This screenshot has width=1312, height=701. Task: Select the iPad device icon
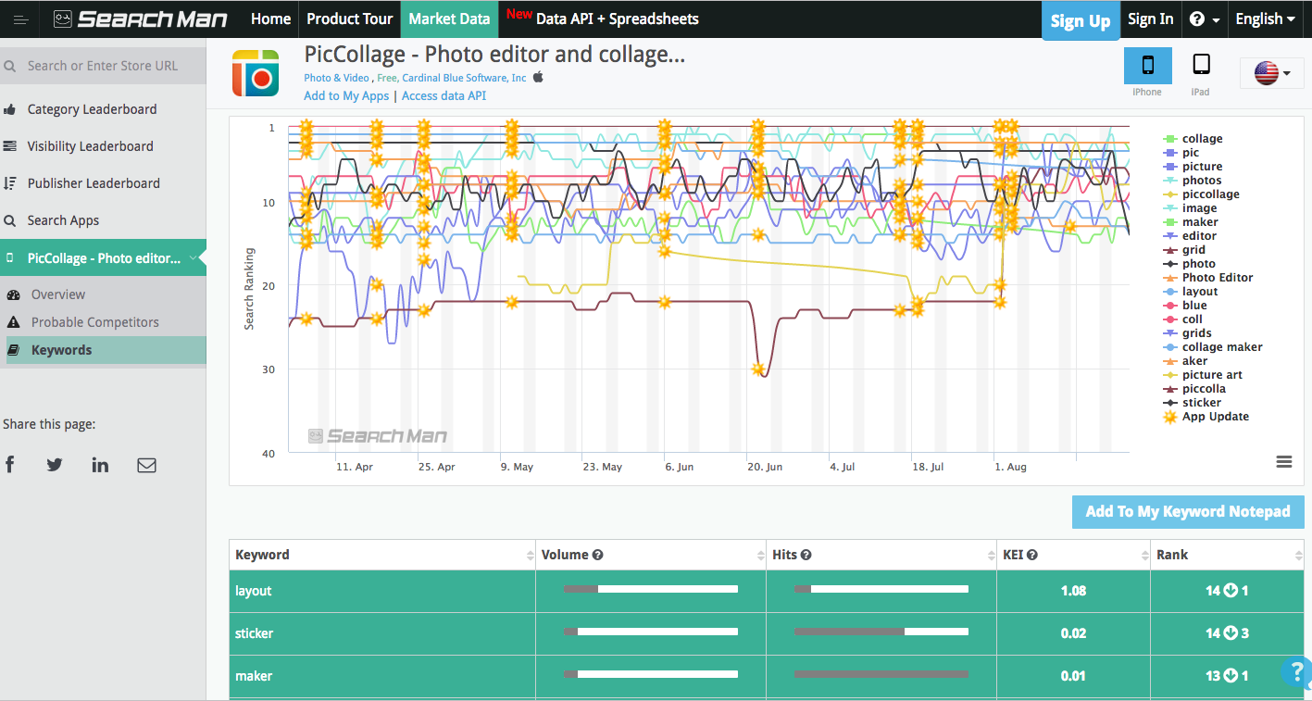(1201, 65)
